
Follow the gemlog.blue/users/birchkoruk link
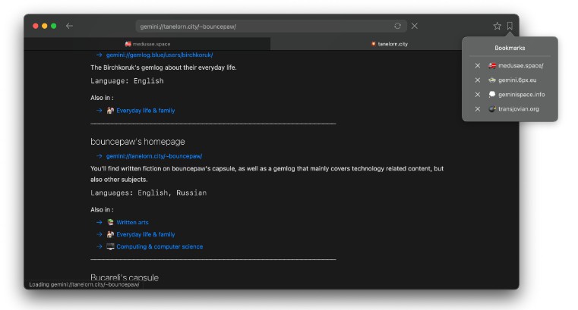coord(160,55)
